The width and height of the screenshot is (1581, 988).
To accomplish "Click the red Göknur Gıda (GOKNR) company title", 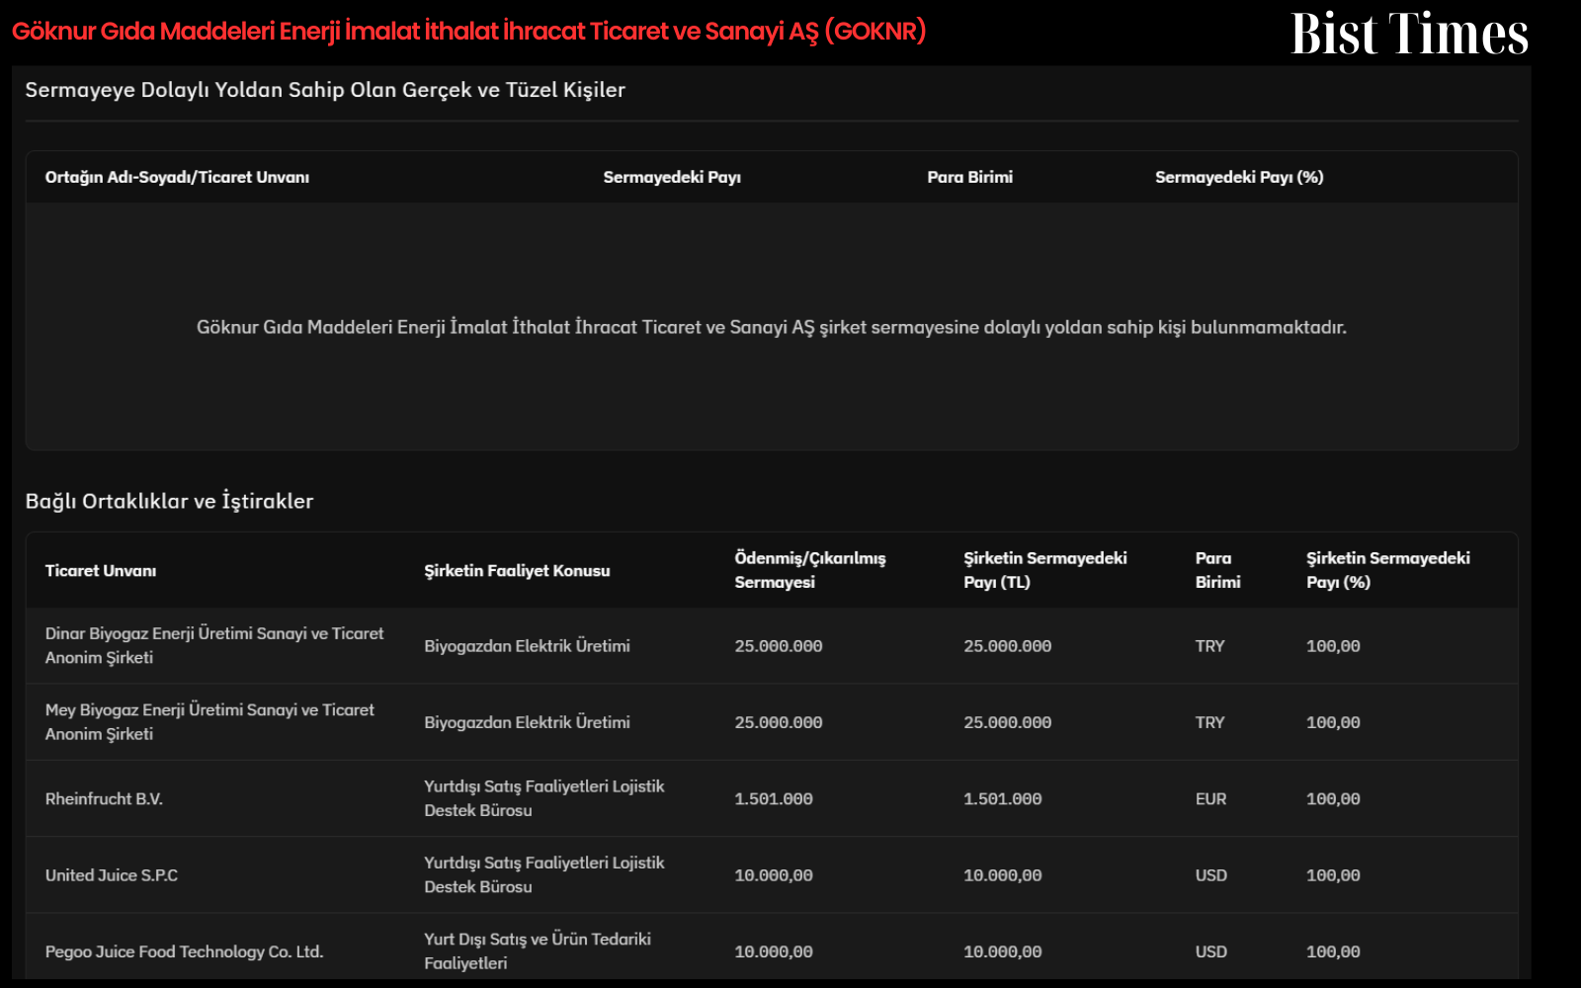I will 469,32.
